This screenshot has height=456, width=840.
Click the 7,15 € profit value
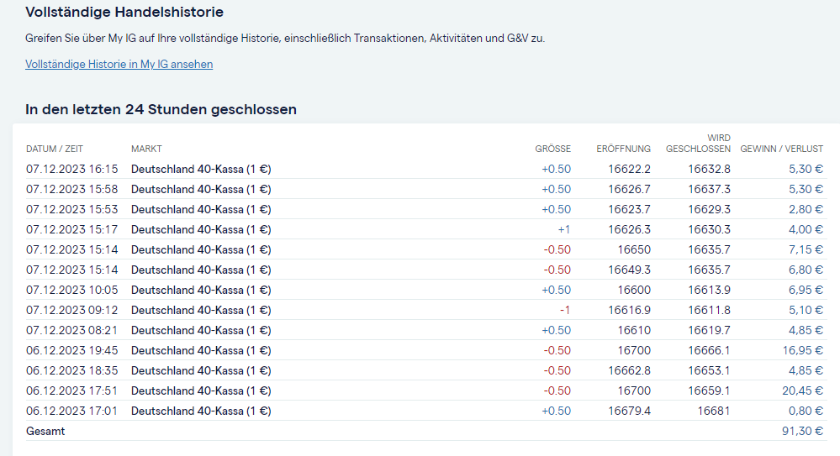806,249
